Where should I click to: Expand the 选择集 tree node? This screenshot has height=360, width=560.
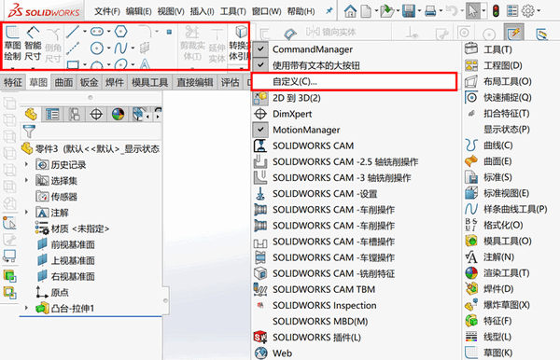(26, 180)
